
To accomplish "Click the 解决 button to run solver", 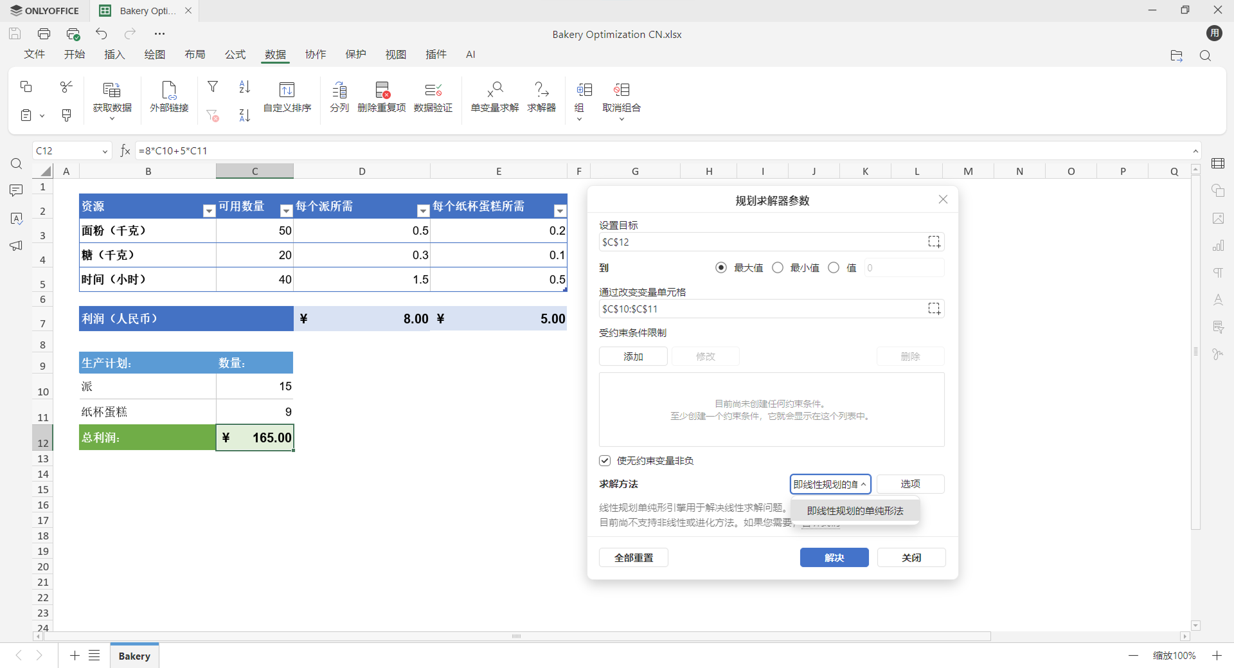I will (x=834, y=557).
